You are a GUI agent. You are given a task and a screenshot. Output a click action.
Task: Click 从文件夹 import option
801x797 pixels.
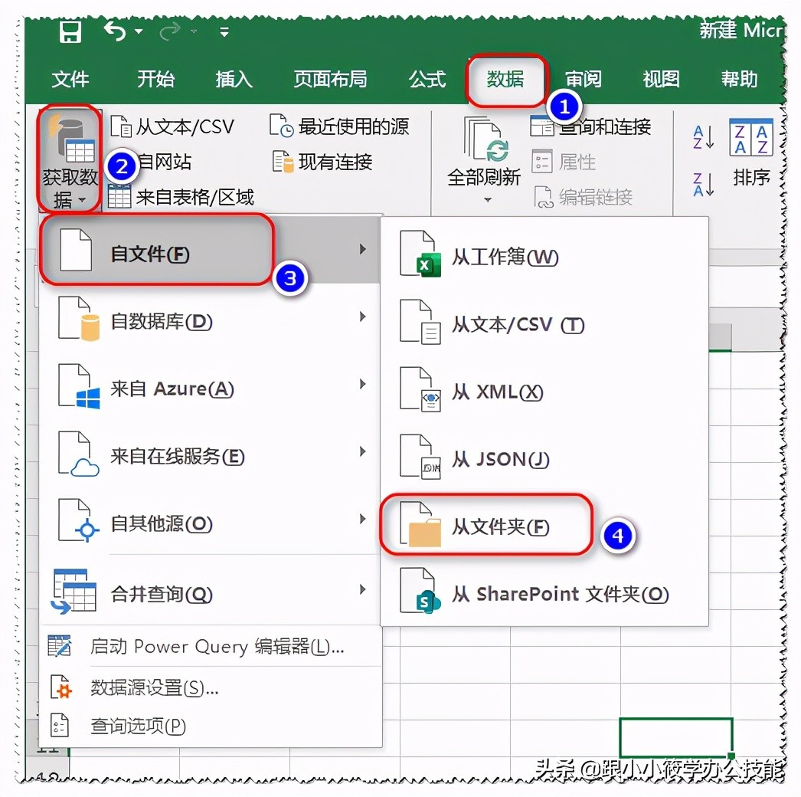coord(505,526)
